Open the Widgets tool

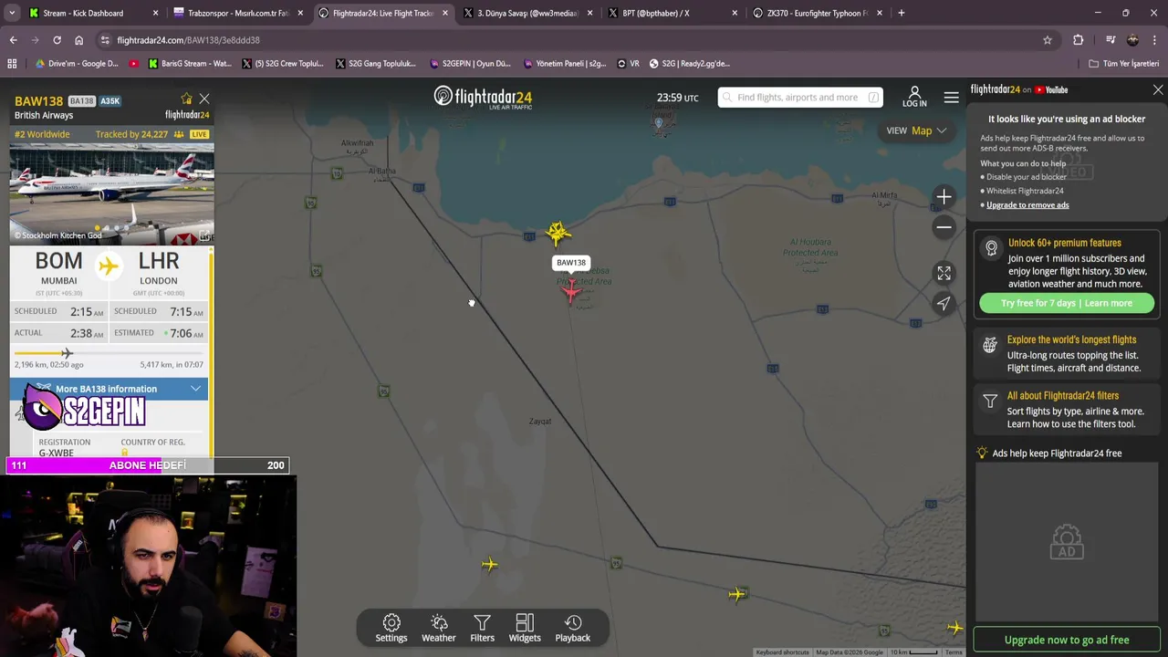(x=525, y=628)
